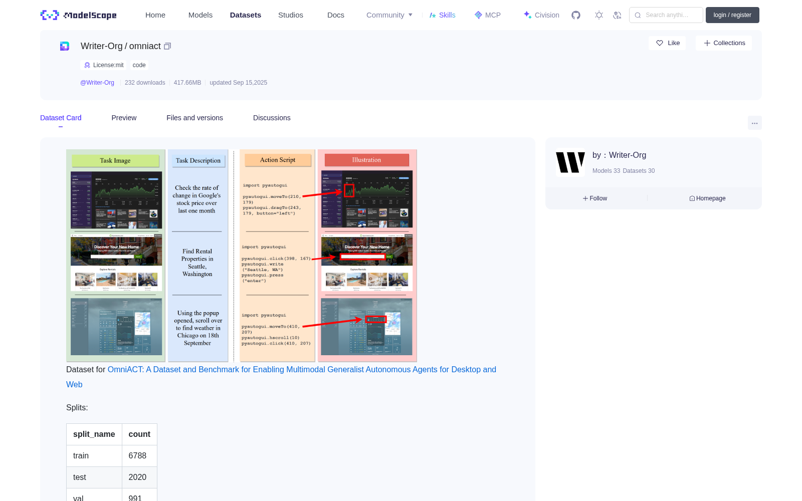Viewport: 802px width, 501px height.
Task: Open the Datasets navigation item
Action: [246, 15]
